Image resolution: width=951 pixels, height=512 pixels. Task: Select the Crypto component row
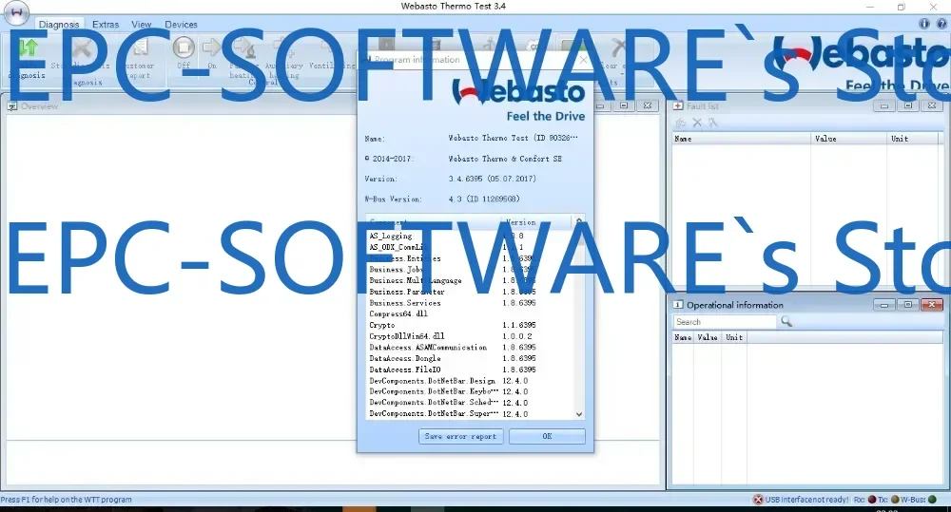470,326
